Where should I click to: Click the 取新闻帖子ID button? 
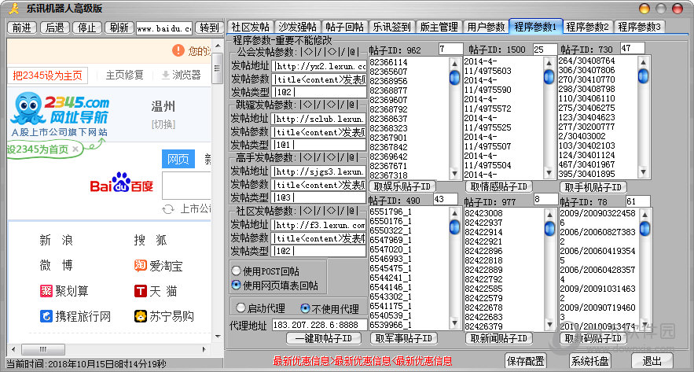coord(499,338)
